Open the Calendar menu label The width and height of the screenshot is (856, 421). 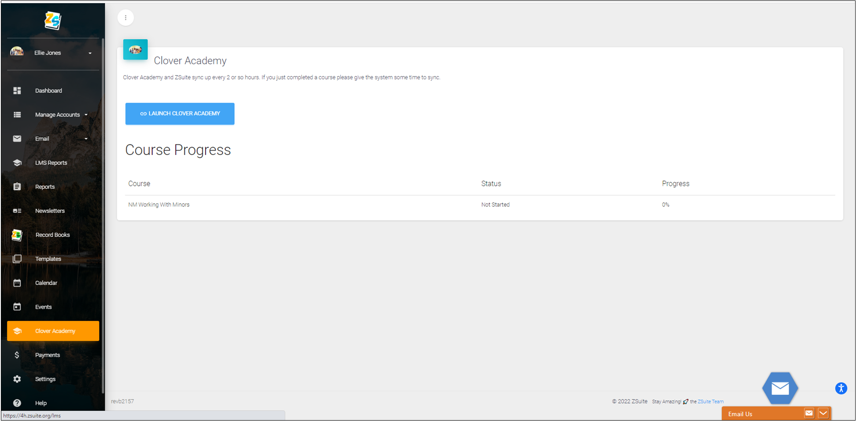(46, 283)
